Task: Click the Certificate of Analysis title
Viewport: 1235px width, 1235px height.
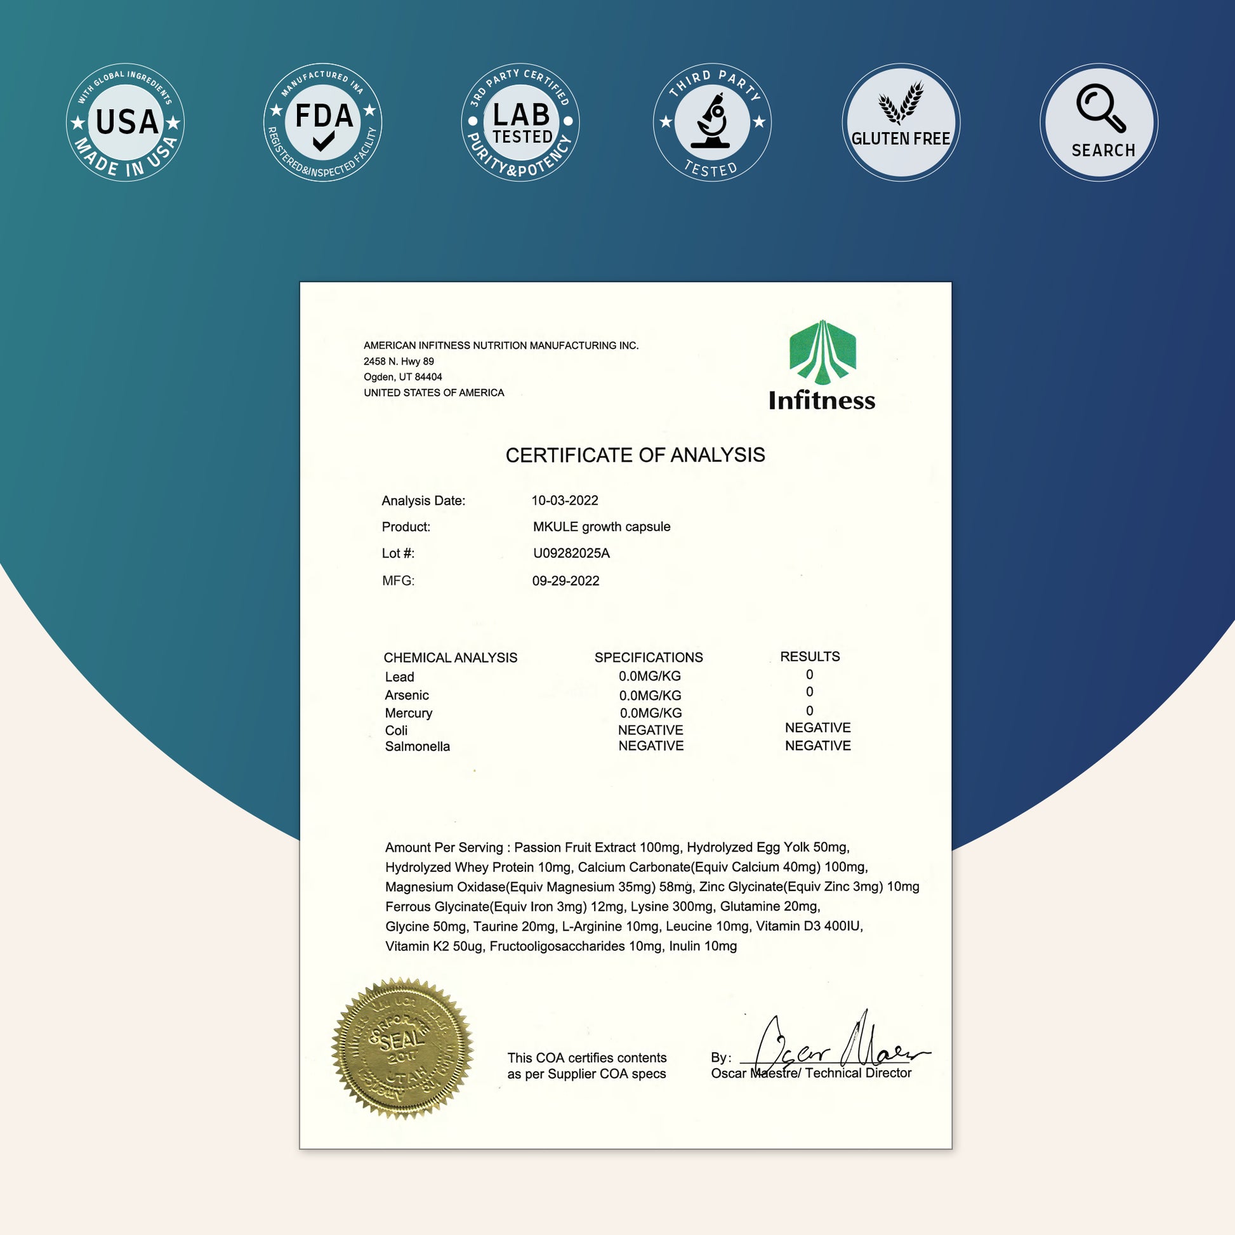Action: tap(635, 455)
